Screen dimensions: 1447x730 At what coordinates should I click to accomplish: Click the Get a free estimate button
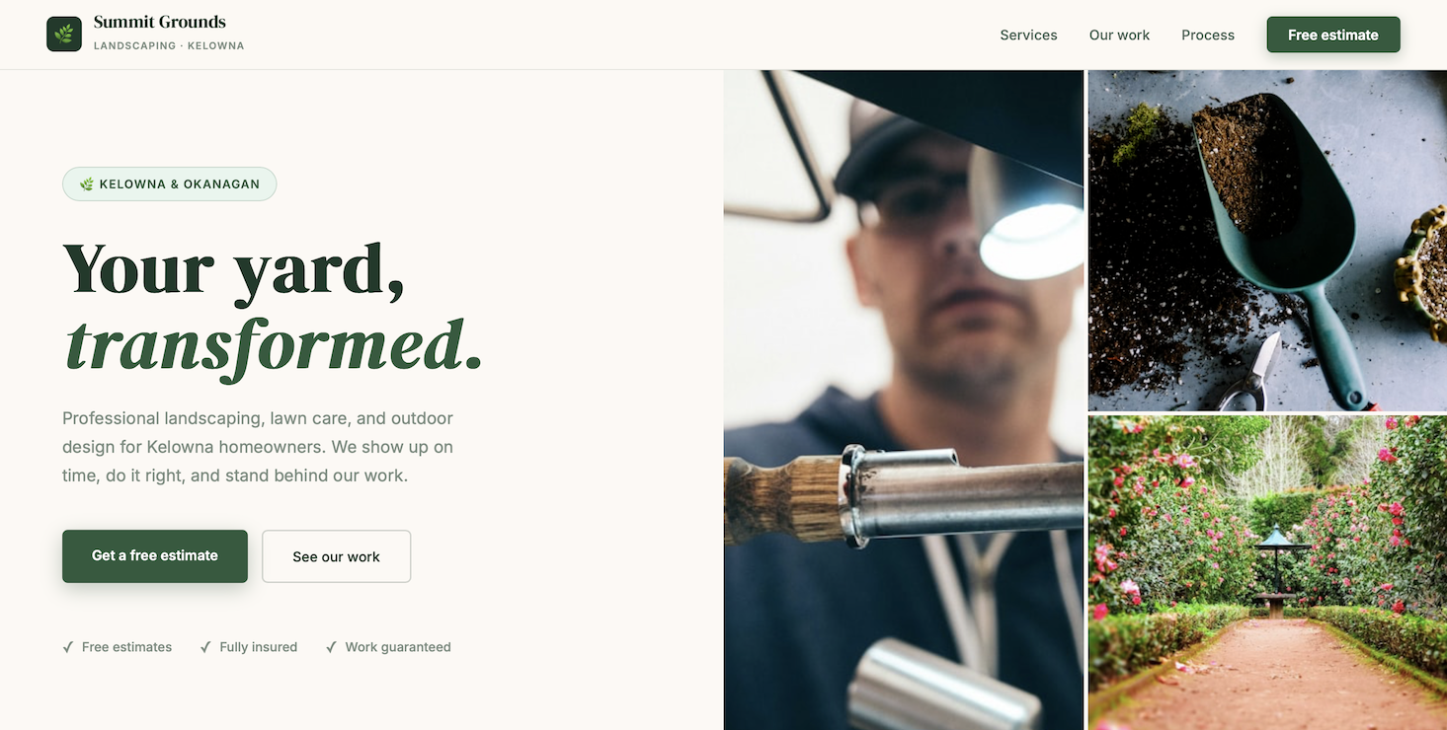155,556
